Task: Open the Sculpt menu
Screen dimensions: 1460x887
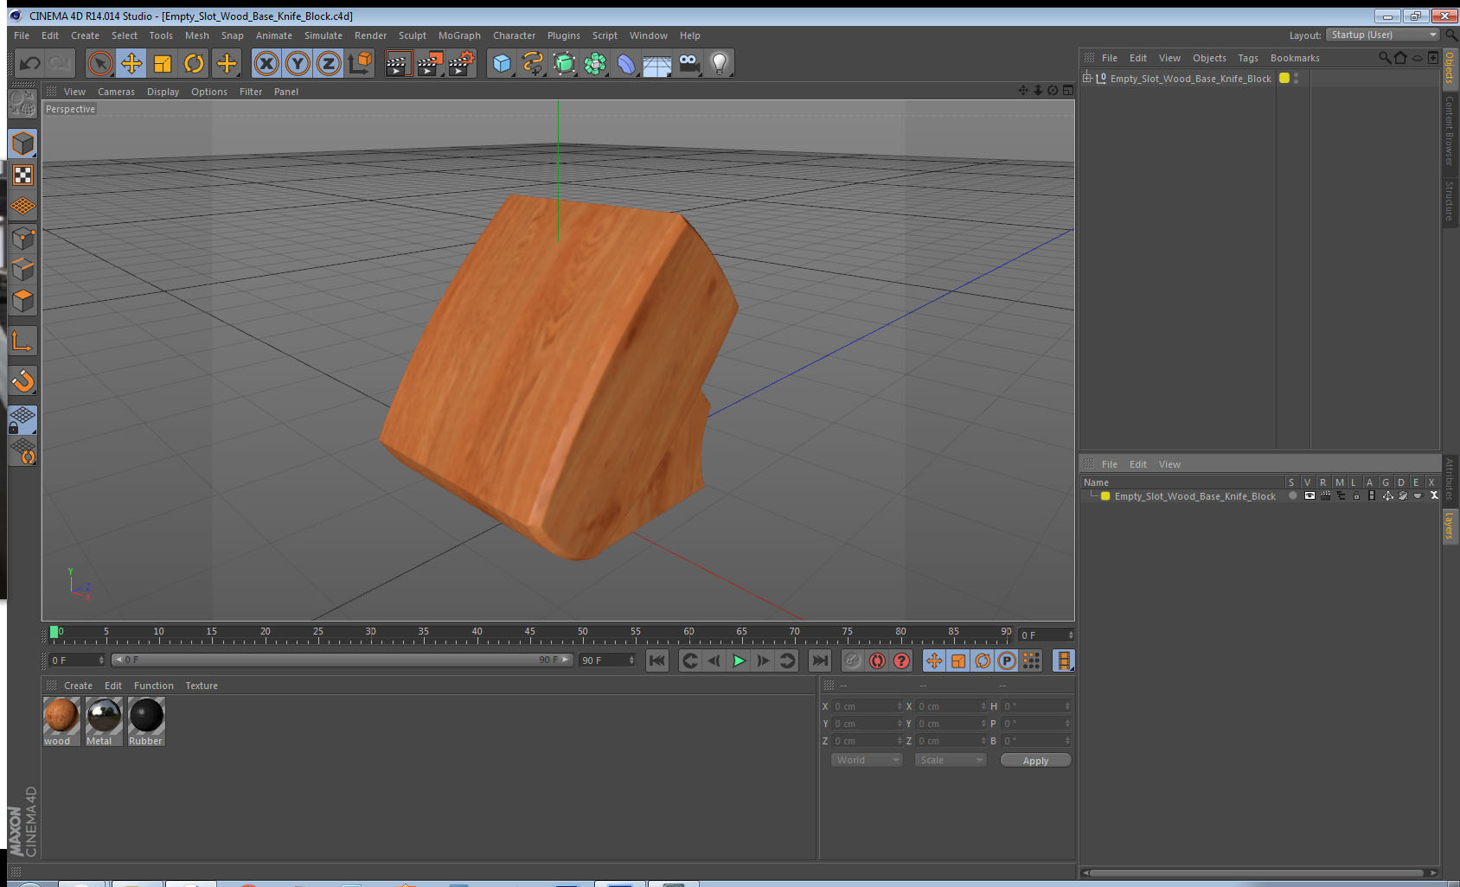Action: coord(413,35)
